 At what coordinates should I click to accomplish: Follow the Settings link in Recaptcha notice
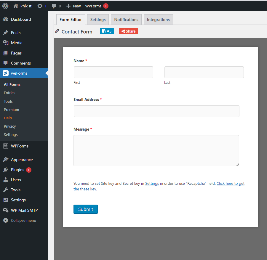click(152, 183)
